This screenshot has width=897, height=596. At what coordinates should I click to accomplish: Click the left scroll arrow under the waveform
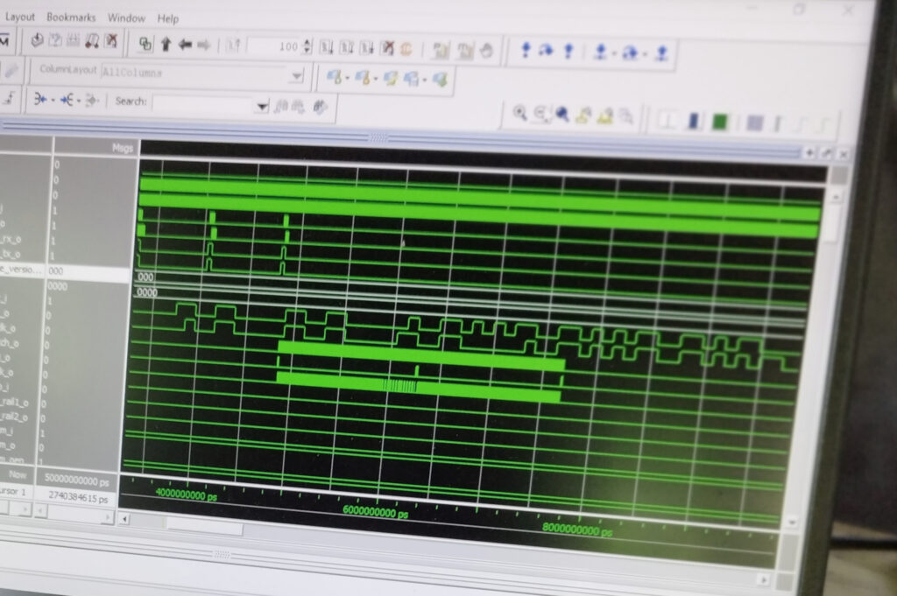tap(124, 520)
